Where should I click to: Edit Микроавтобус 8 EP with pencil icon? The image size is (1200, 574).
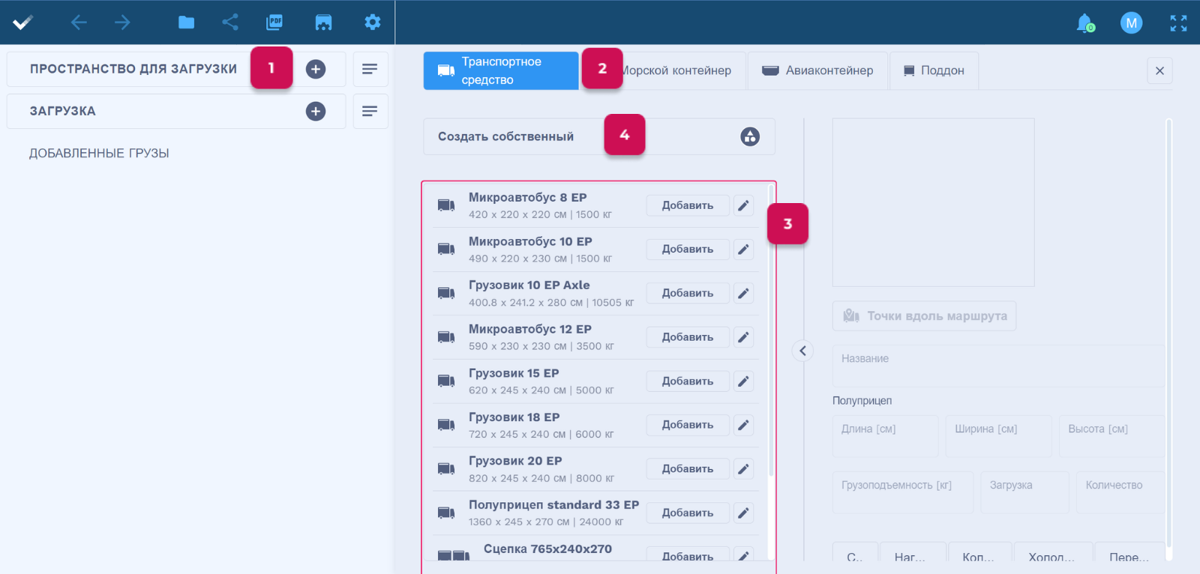pos(743,205)
